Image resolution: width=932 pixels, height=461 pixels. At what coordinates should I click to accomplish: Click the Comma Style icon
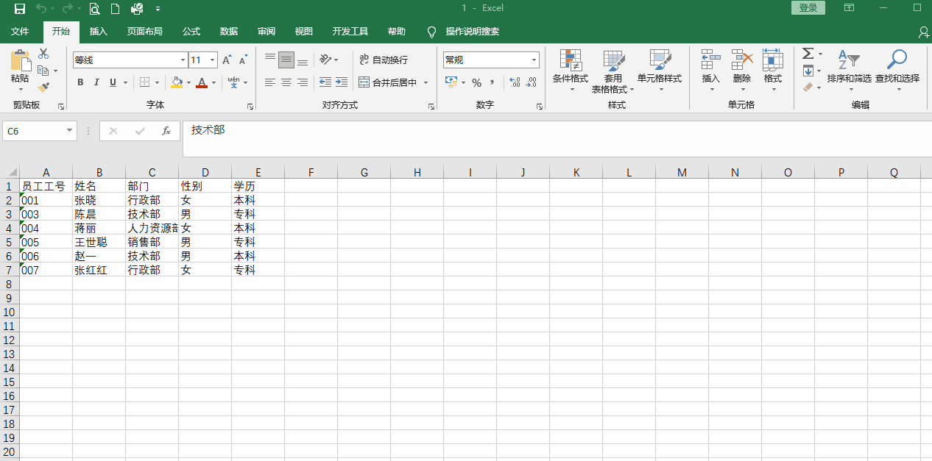[492, 82]
